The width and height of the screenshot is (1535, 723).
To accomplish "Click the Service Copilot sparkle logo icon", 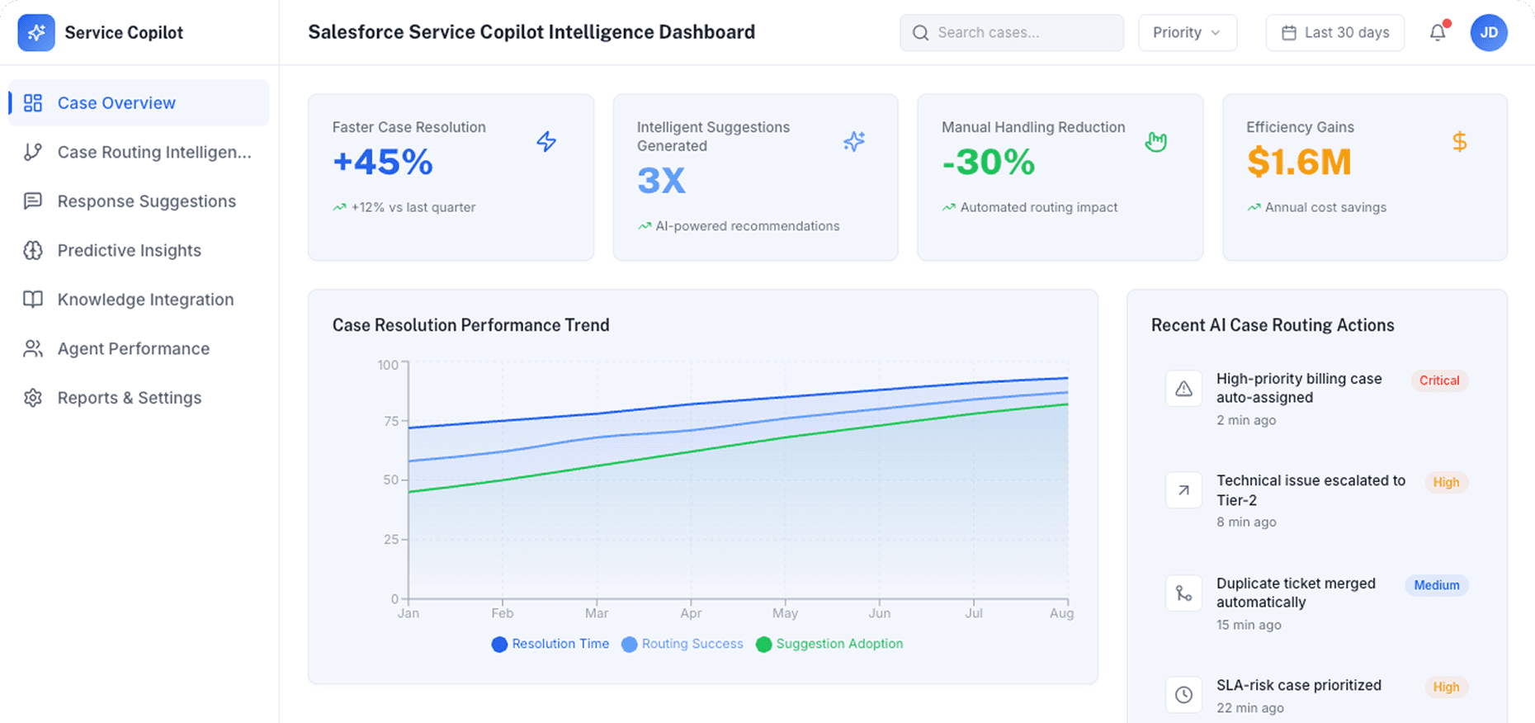I will point(35,32).
